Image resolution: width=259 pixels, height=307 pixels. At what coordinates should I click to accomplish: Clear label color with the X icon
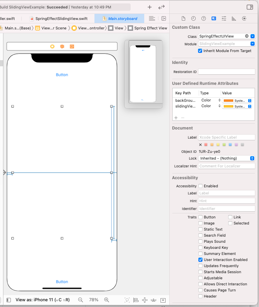point(200,145)
